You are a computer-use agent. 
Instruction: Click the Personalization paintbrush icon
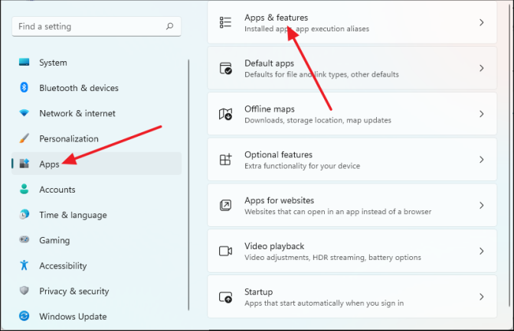coord(25,138)
